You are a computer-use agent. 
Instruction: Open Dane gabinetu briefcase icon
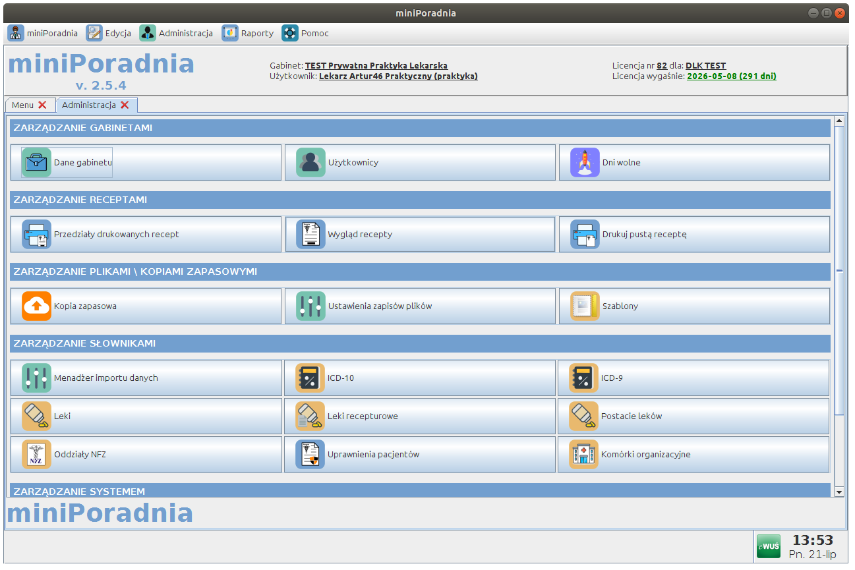pyautogui.click(x=36, y=162)
